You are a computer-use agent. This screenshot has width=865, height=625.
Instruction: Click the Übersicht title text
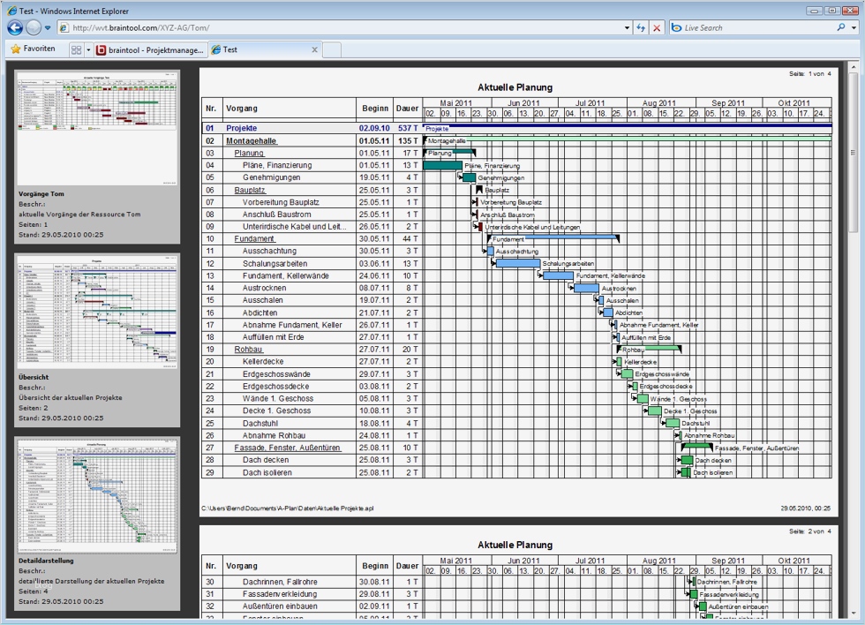[34, 377]
